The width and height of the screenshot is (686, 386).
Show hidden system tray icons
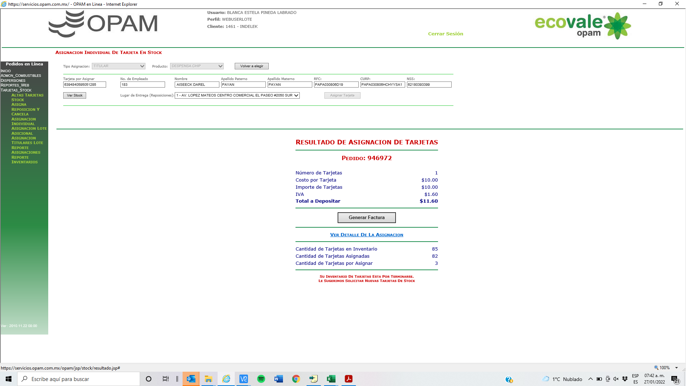pos(590,379)
